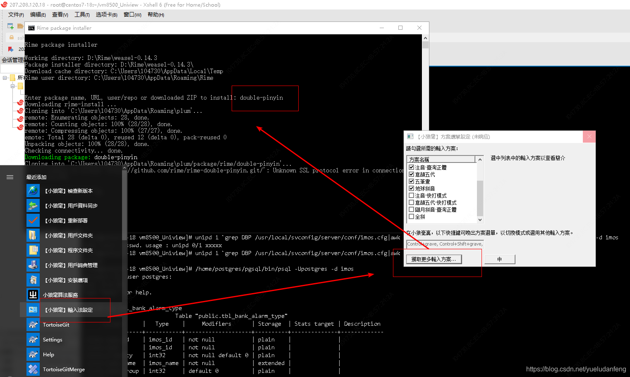This screenshot has width=630, height=377.
Task: Click schema list scroll down arrow
Action: coord(480,220)
